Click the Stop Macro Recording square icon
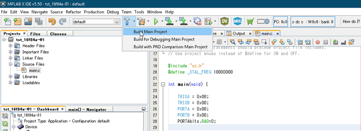The height and width of the screenshot is (131, 361). tap(325, 42)
